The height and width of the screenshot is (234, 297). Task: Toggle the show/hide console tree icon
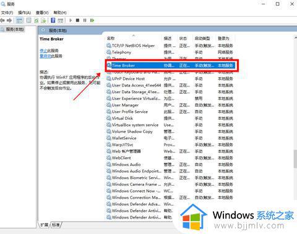[x=20, y=20]
